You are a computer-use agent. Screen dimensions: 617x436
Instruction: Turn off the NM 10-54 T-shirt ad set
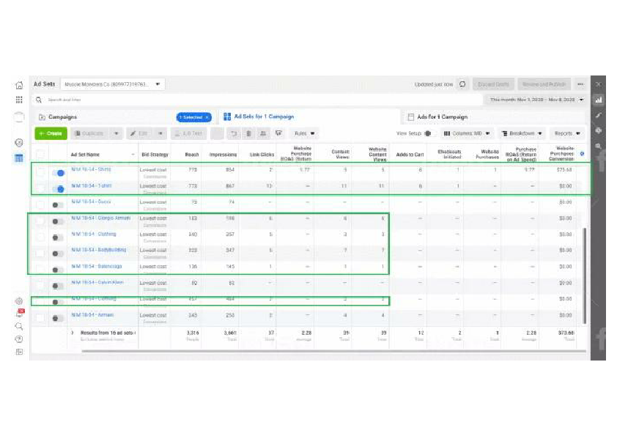pyautogui.click(x=58, y=189)
